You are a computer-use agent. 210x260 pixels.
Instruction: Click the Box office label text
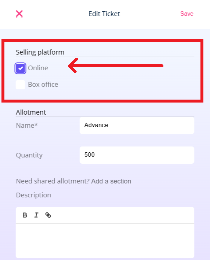[x=43, y=85]
